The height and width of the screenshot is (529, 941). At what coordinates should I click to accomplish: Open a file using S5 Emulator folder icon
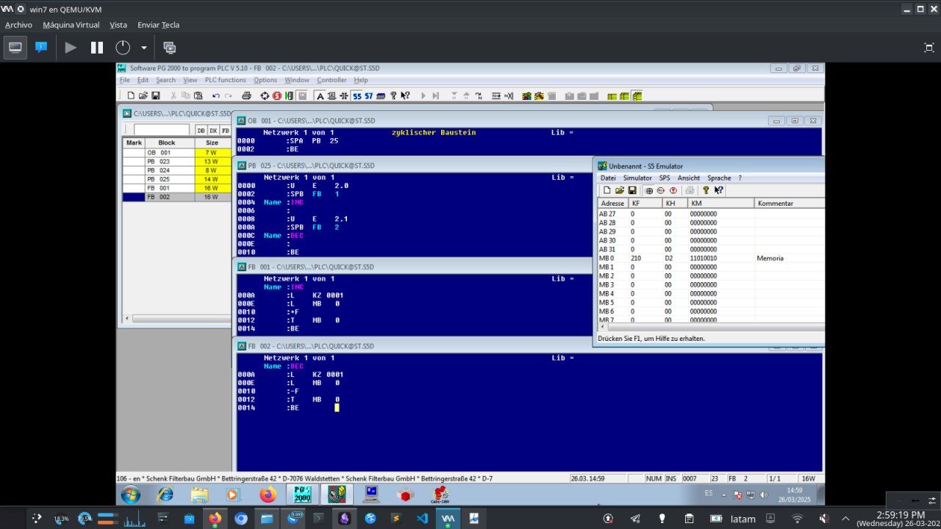click(x=620, y=190)
